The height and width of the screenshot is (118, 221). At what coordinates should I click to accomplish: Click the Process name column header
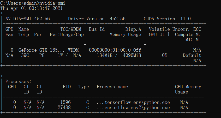(x=112, y=87)
